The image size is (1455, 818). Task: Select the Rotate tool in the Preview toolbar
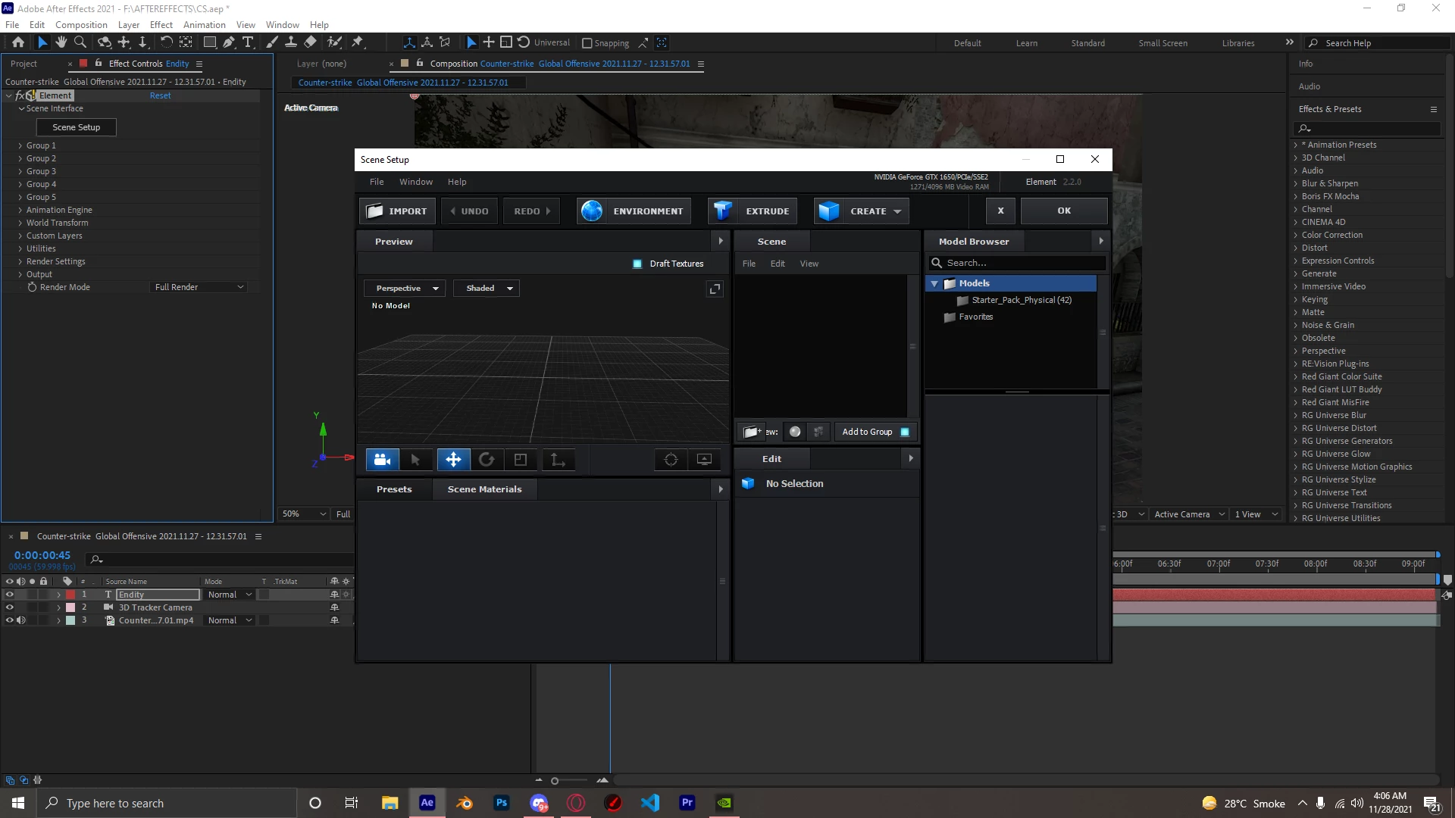click(x=487, y=460)
